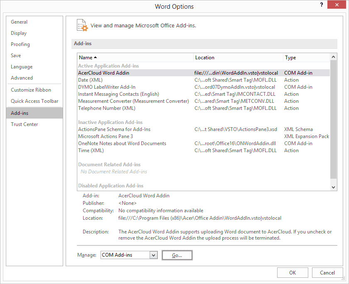Click the Help question mark icon
Screen dimensions: 349x284
point(322,5)
